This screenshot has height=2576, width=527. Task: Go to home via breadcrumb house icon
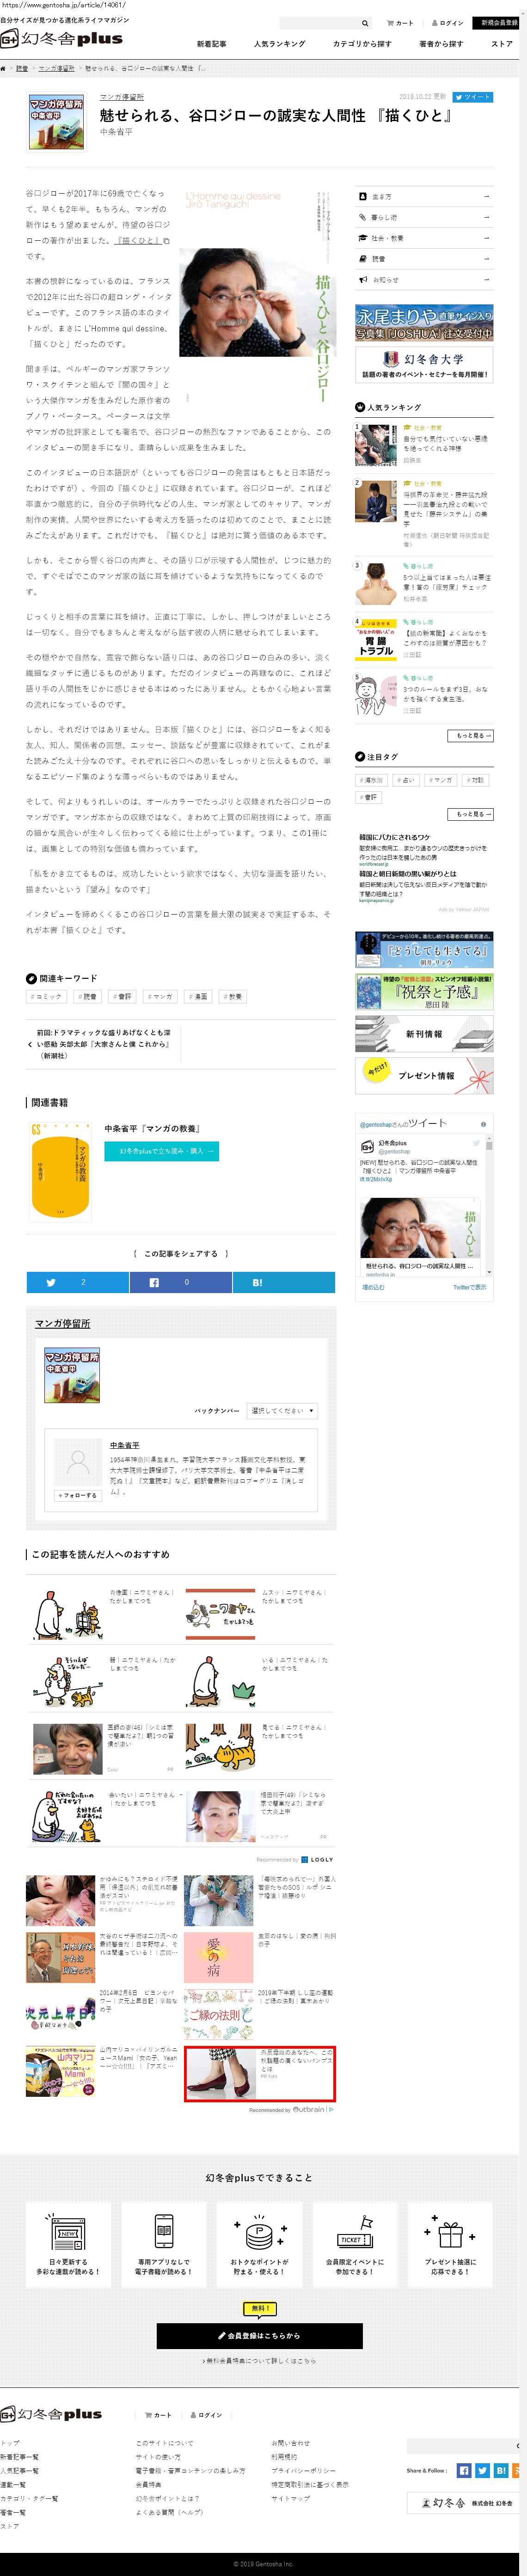4,69
